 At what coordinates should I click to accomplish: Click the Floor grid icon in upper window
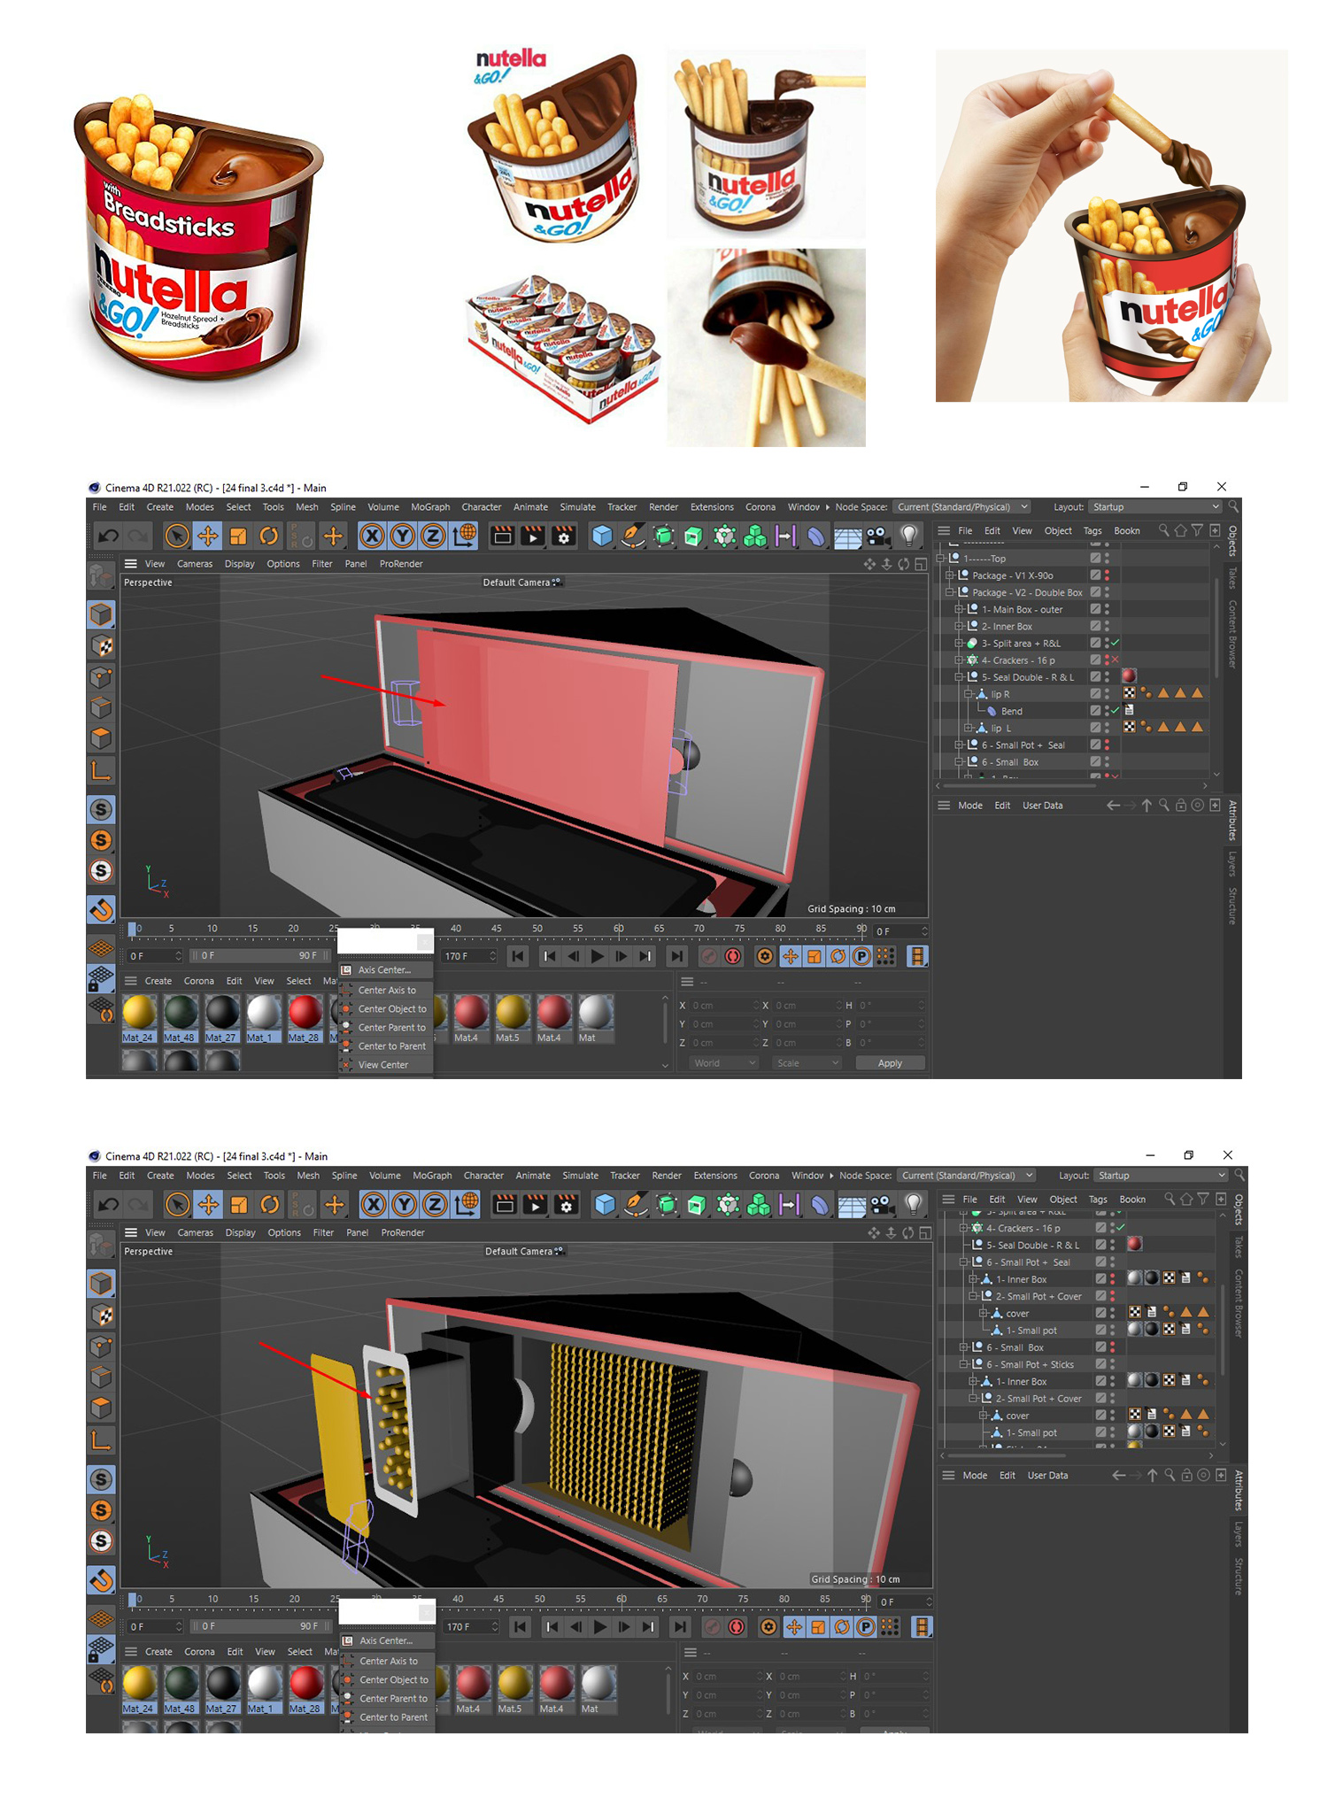point(847,536)
